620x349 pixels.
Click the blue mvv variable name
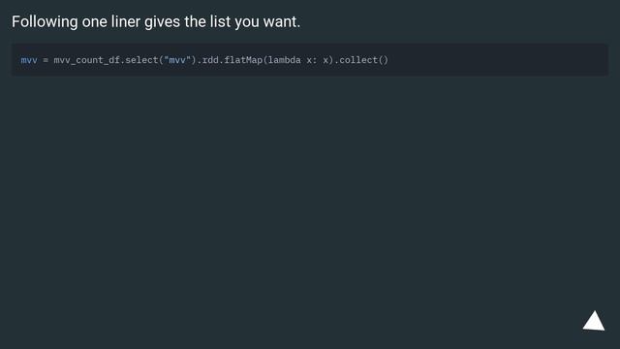(29, 60)
